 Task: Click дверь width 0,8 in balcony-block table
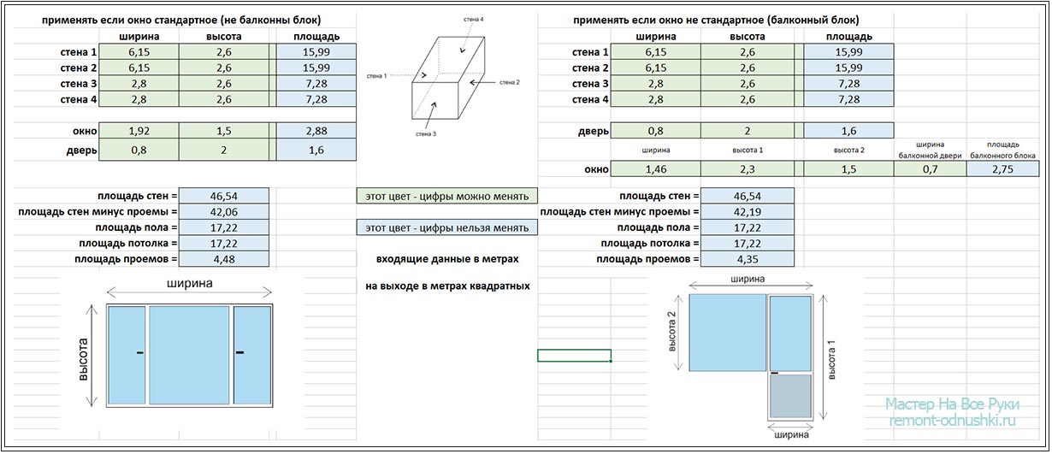click(655, 132)
